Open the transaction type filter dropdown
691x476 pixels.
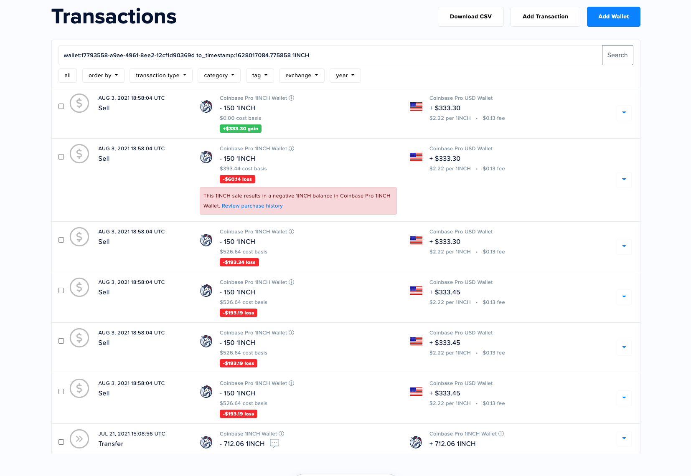tap(161, 76)
